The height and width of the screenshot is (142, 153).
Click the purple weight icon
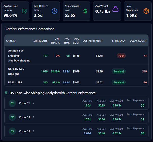point(116,9)
